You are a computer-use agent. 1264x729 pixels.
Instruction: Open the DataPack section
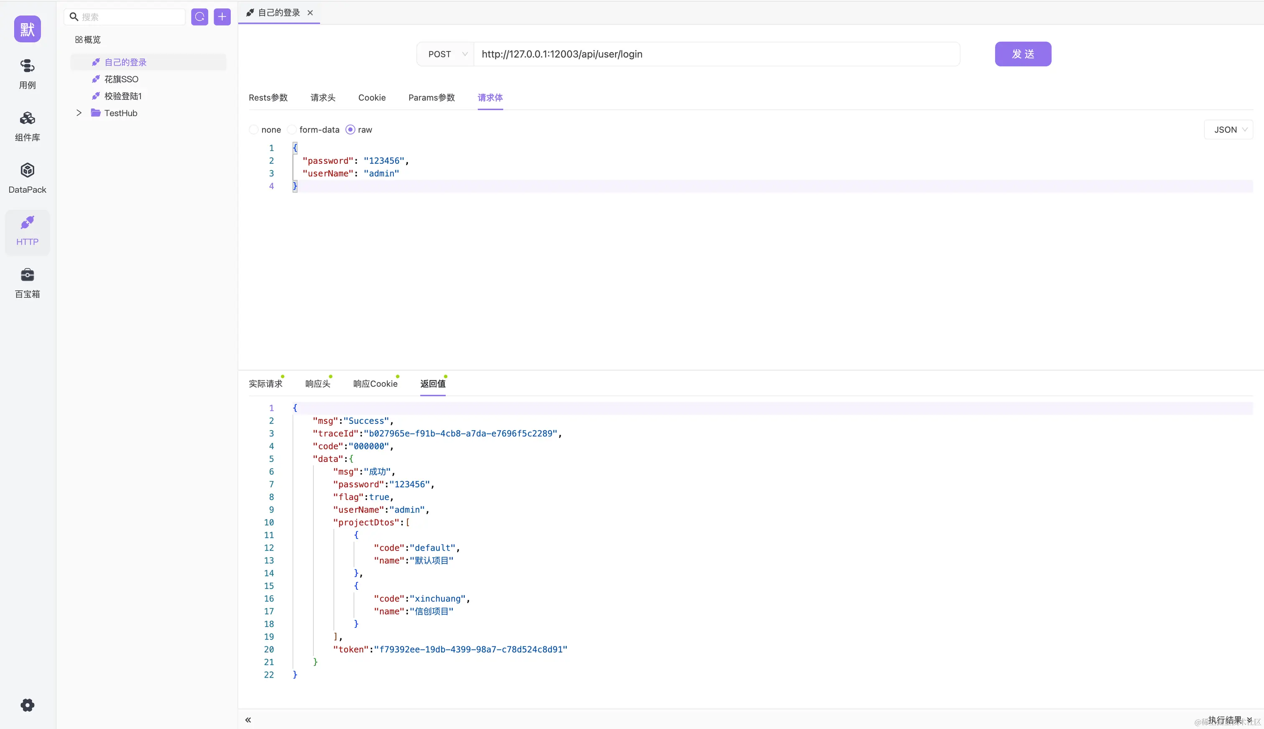click(27, 178)
